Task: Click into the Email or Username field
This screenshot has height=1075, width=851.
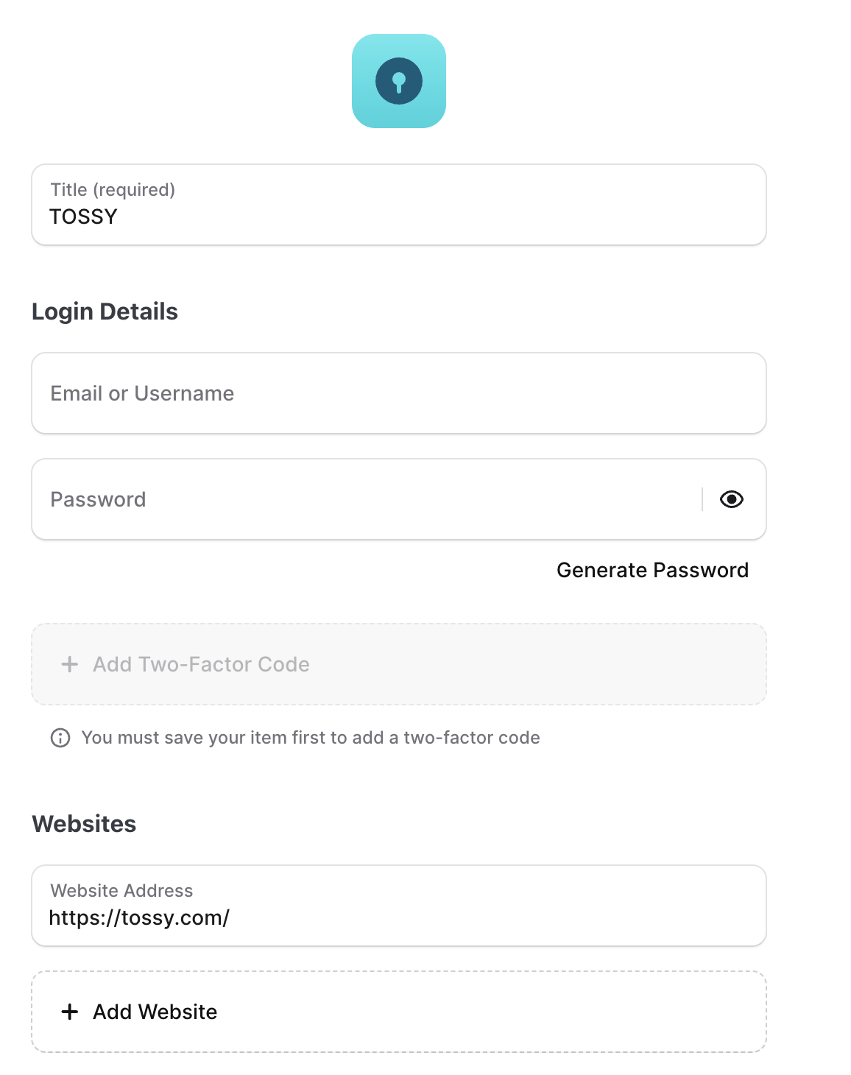Action: click(x=399, y=393)
